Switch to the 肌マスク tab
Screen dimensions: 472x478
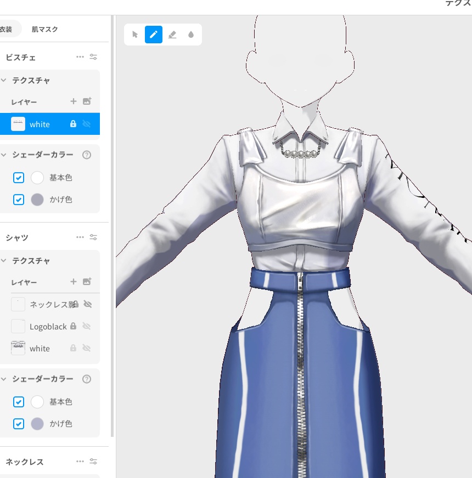pyautogui.click(x=44, y=29)
